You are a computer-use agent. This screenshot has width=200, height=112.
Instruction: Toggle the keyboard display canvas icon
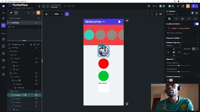pyautogui.click(x=161, y=14)
